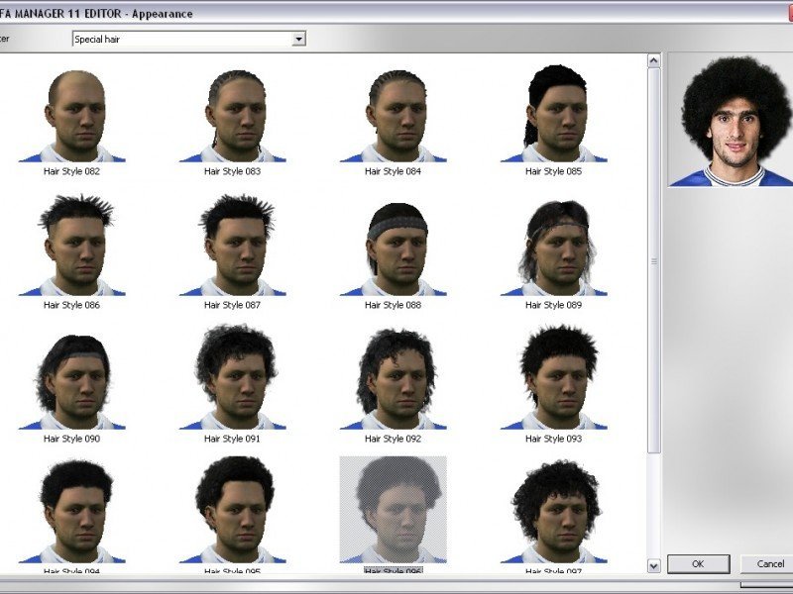The image size is (793, 594).
Task: Click the Cancel button
Action: pyautogui.click(x=768, y=563)
